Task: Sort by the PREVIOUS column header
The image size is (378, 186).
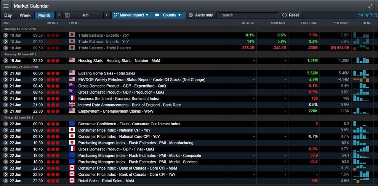Action: [x=341, y=23]
